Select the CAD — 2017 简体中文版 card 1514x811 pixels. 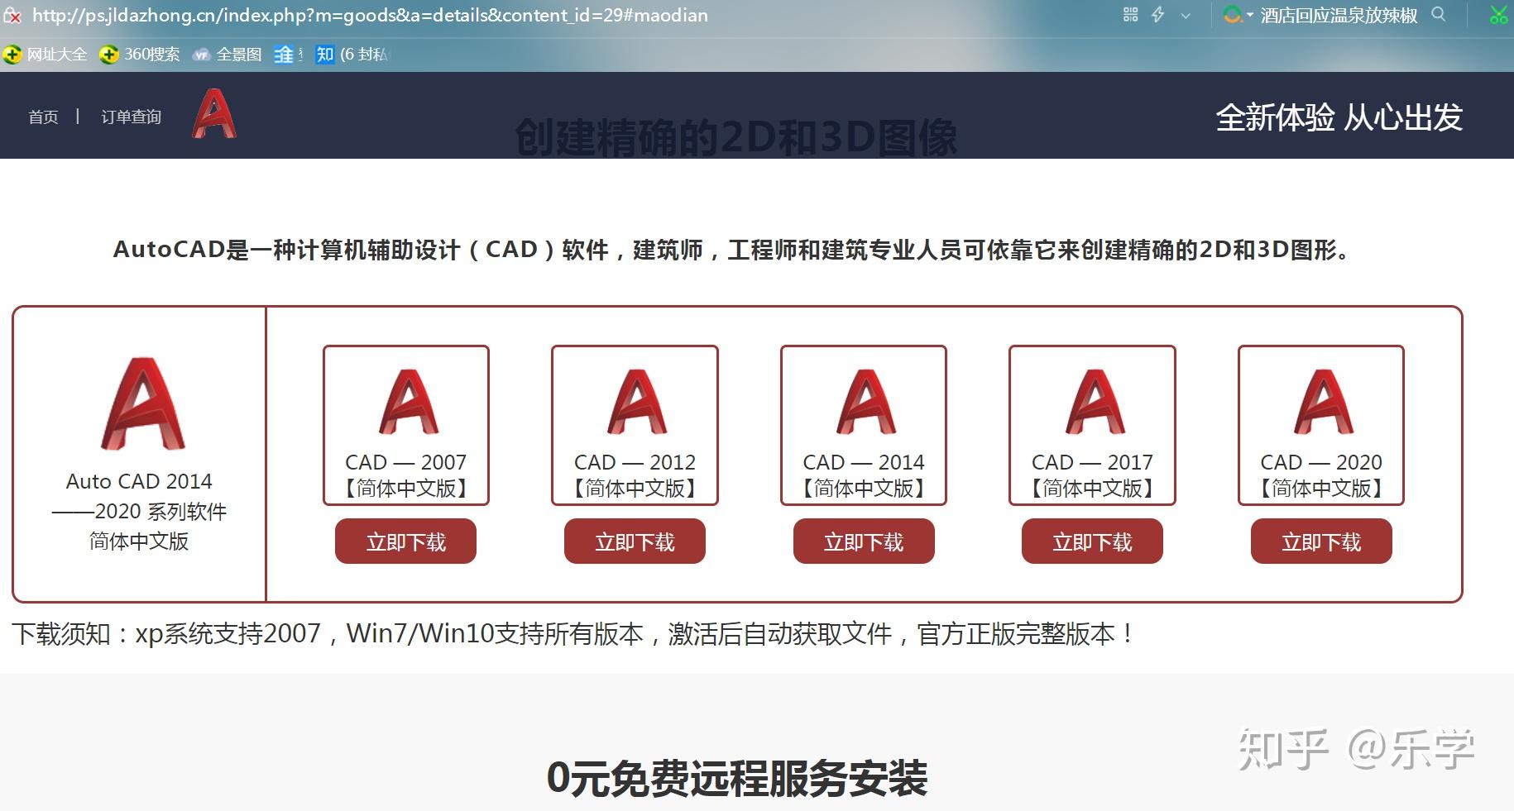(1092, 425)
